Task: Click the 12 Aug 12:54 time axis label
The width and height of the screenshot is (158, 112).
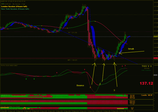Action: tap(115, 111)
